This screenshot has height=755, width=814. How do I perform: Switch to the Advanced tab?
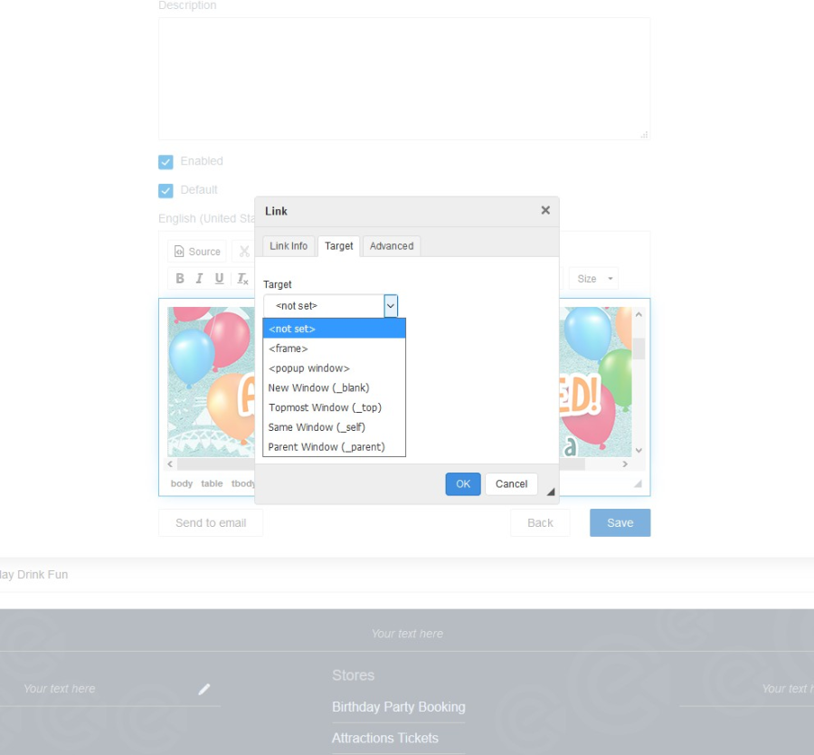[x=392, y=246]
